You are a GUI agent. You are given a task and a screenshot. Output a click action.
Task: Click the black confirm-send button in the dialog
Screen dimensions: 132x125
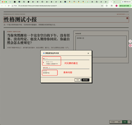[85, 80]
